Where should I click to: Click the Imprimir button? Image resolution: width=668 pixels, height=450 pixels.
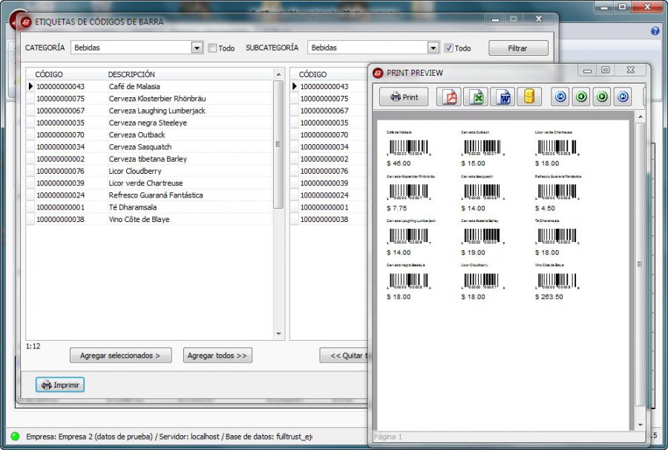click(x=60, y=385)
